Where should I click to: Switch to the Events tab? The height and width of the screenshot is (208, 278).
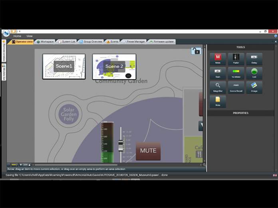point(113,42)
